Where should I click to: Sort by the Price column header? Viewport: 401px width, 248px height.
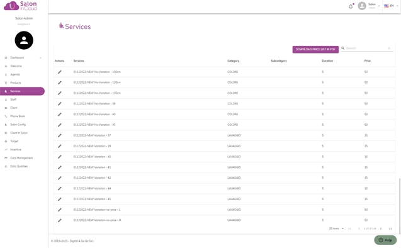368,61
